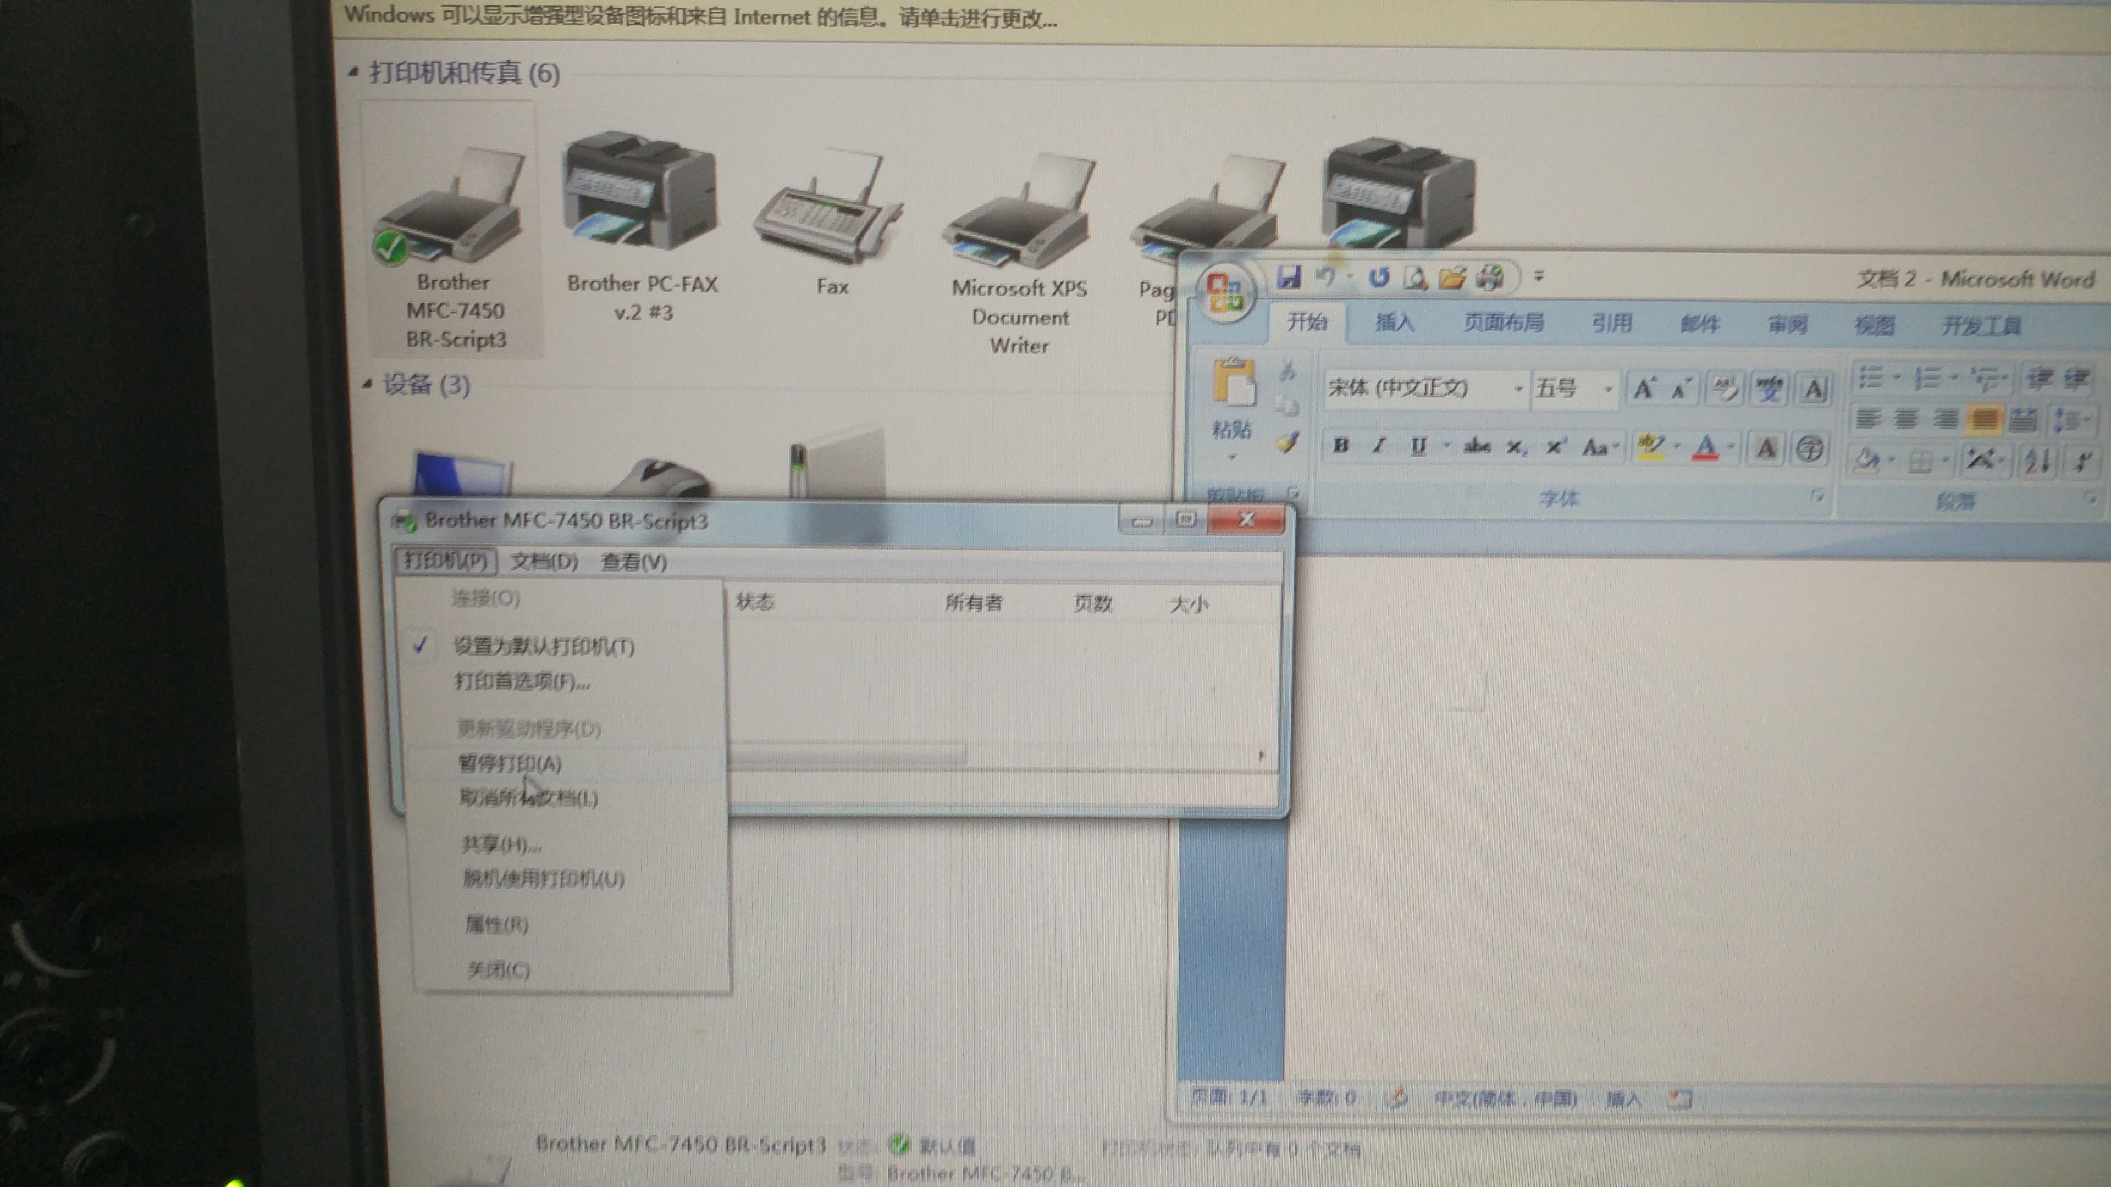
Task: Click the Decrease Indent icon in paragraph group
Action: 2041,379
